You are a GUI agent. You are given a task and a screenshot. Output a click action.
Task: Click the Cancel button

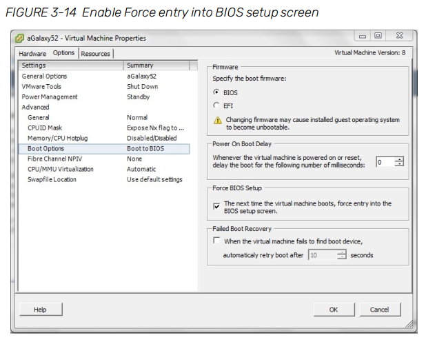pyautogui.click(x=380, y=310)
